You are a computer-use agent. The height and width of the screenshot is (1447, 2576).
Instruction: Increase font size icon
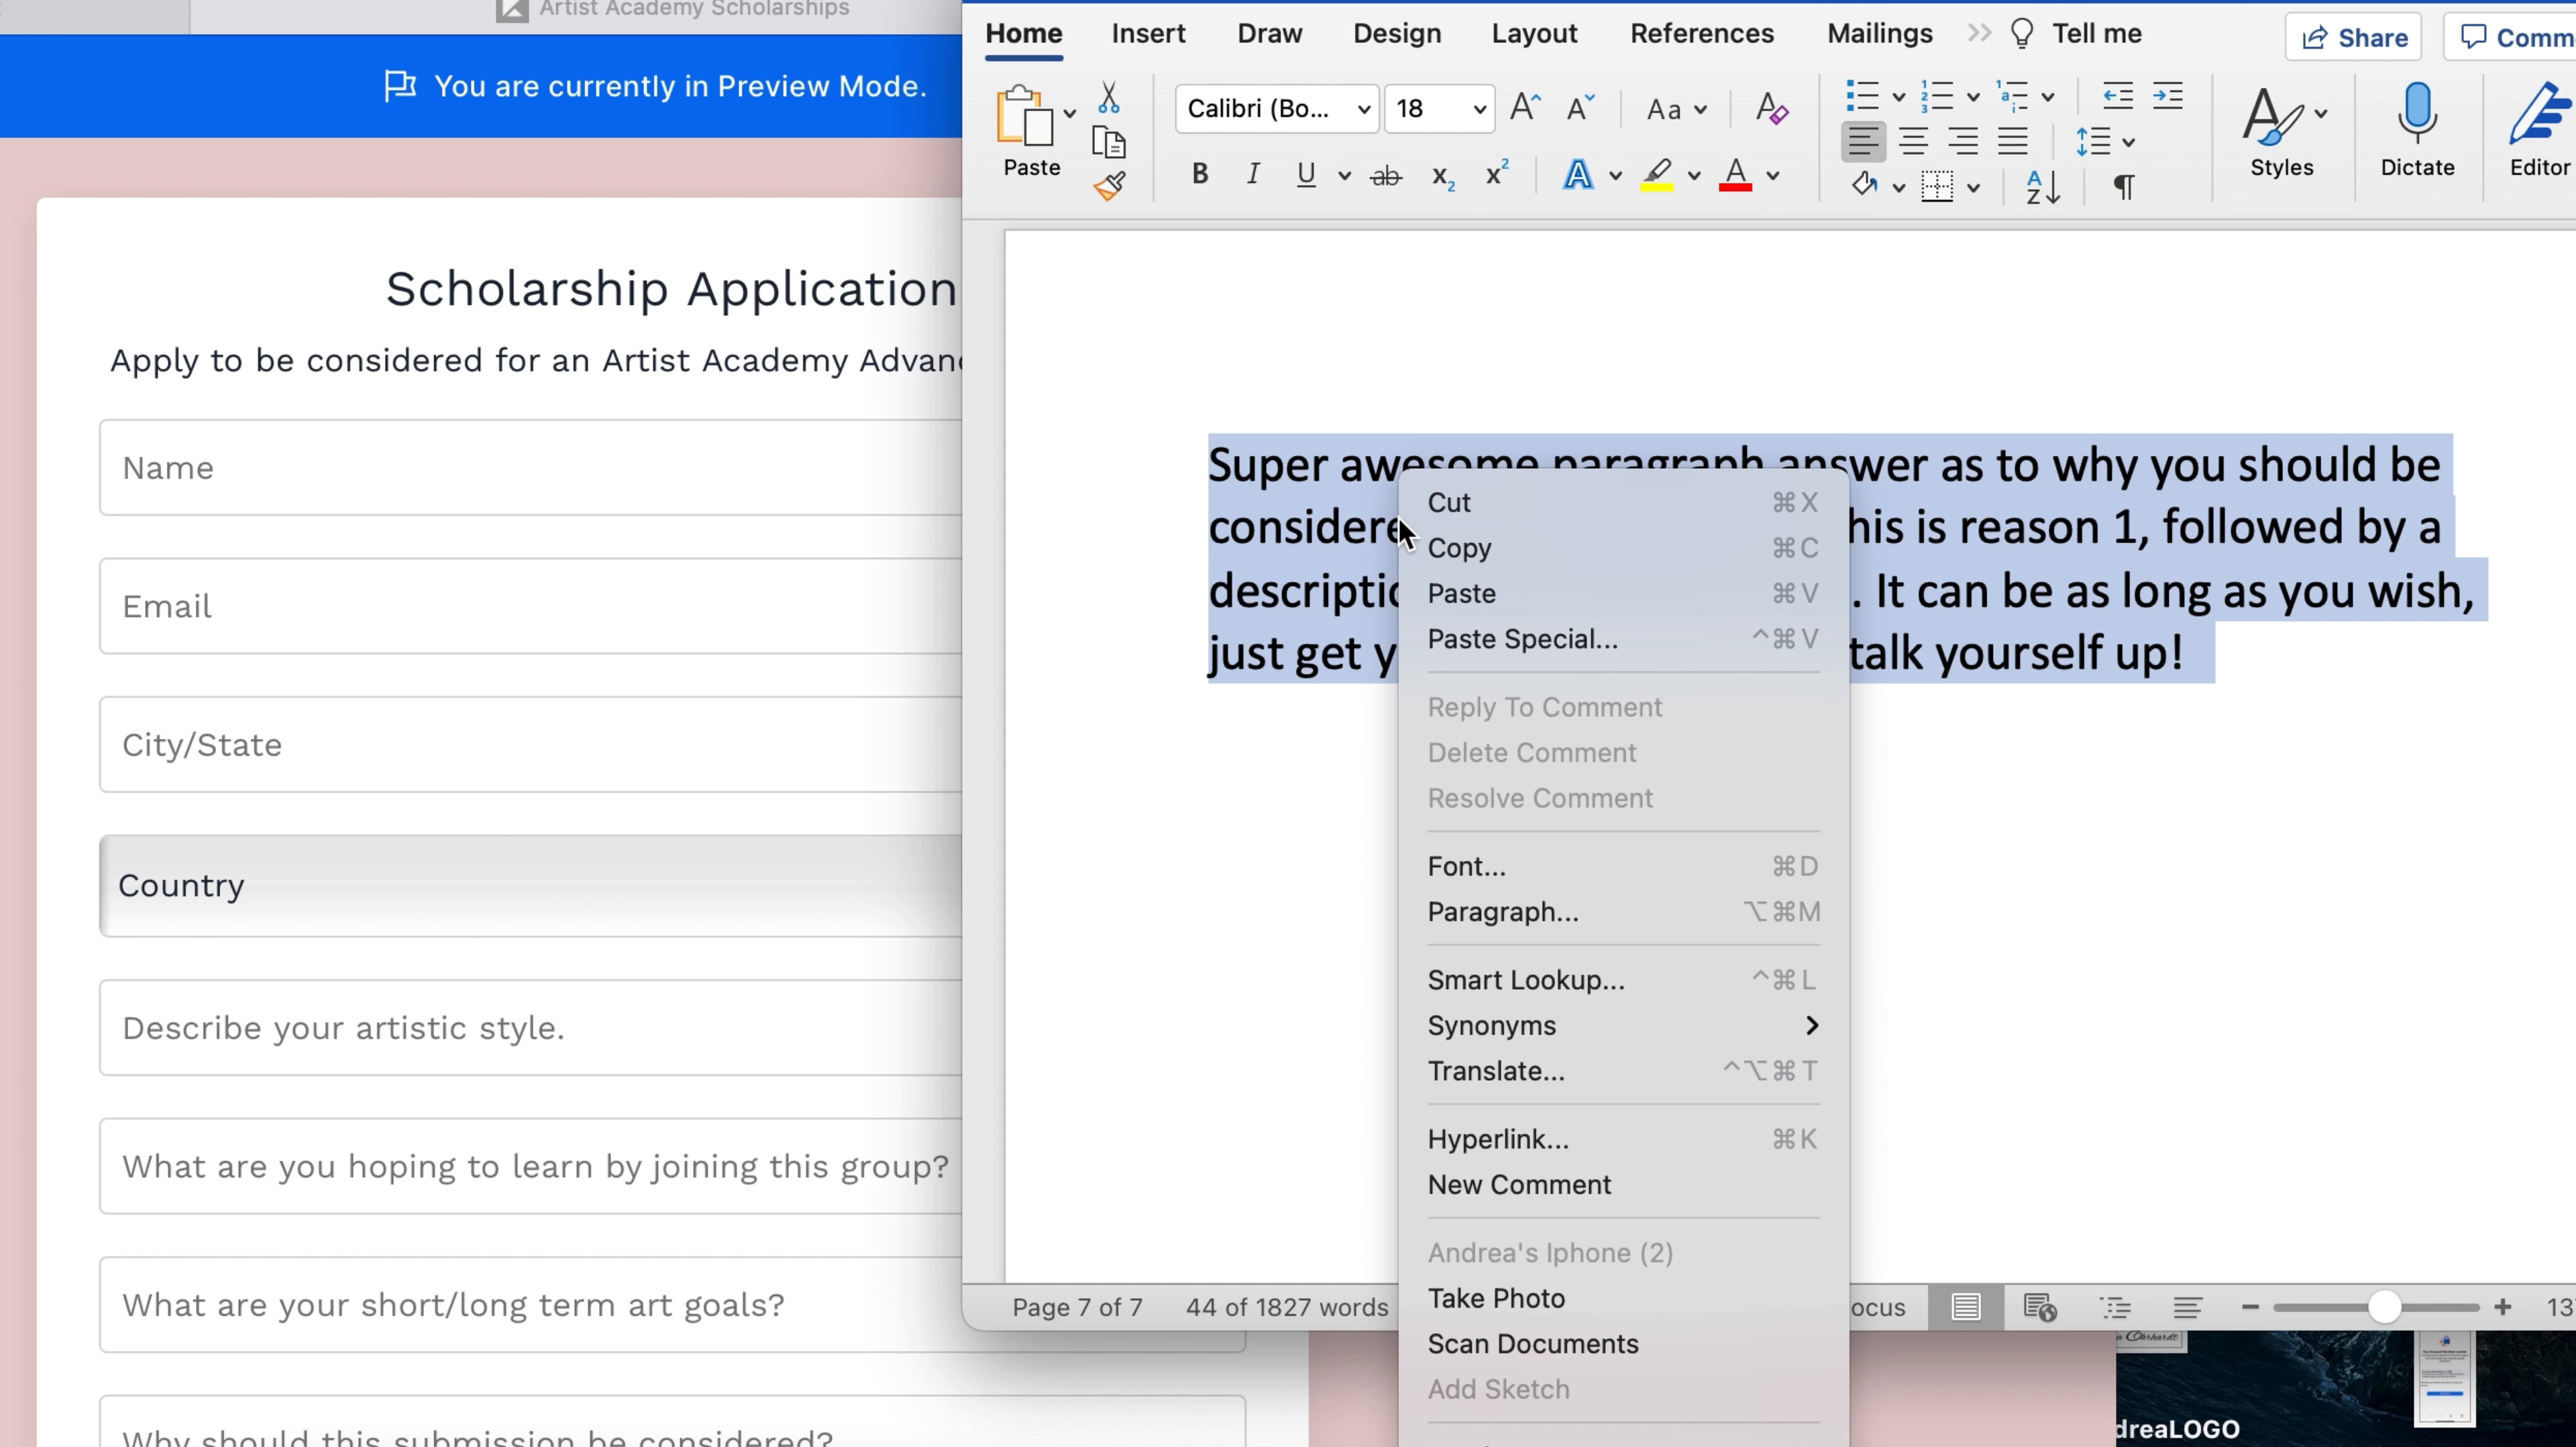pos(1524,108)
